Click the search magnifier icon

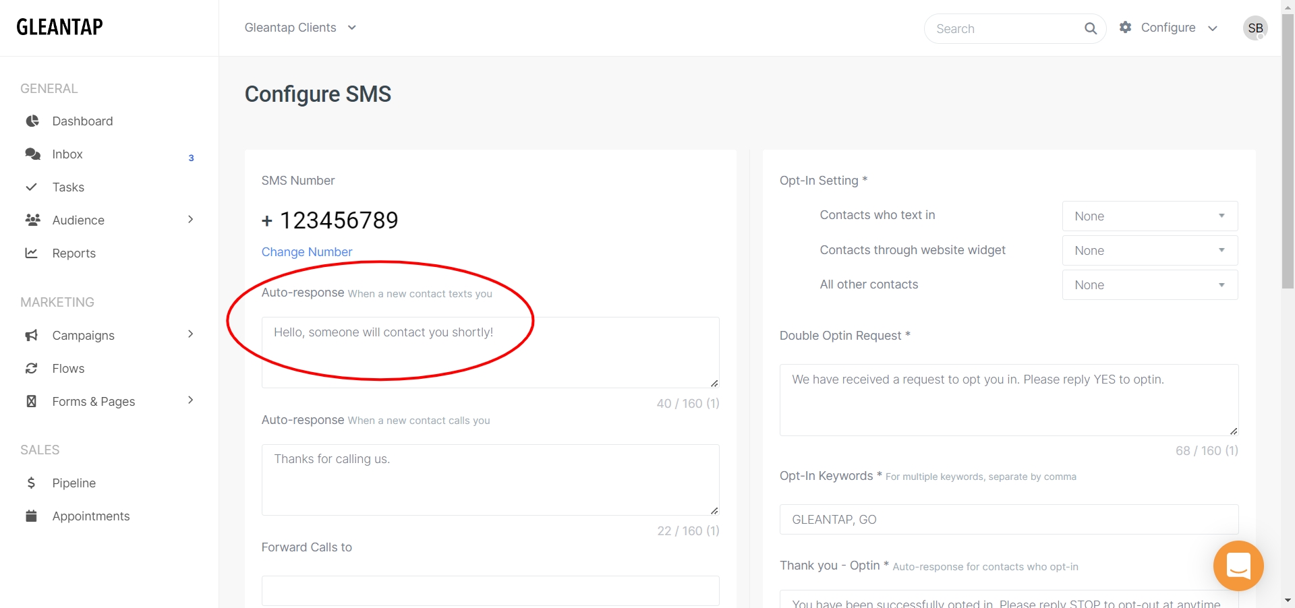(1090, 28)
